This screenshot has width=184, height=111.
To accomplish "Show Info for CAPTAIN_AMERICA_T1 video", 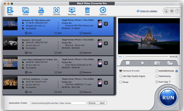I will 29,92.
